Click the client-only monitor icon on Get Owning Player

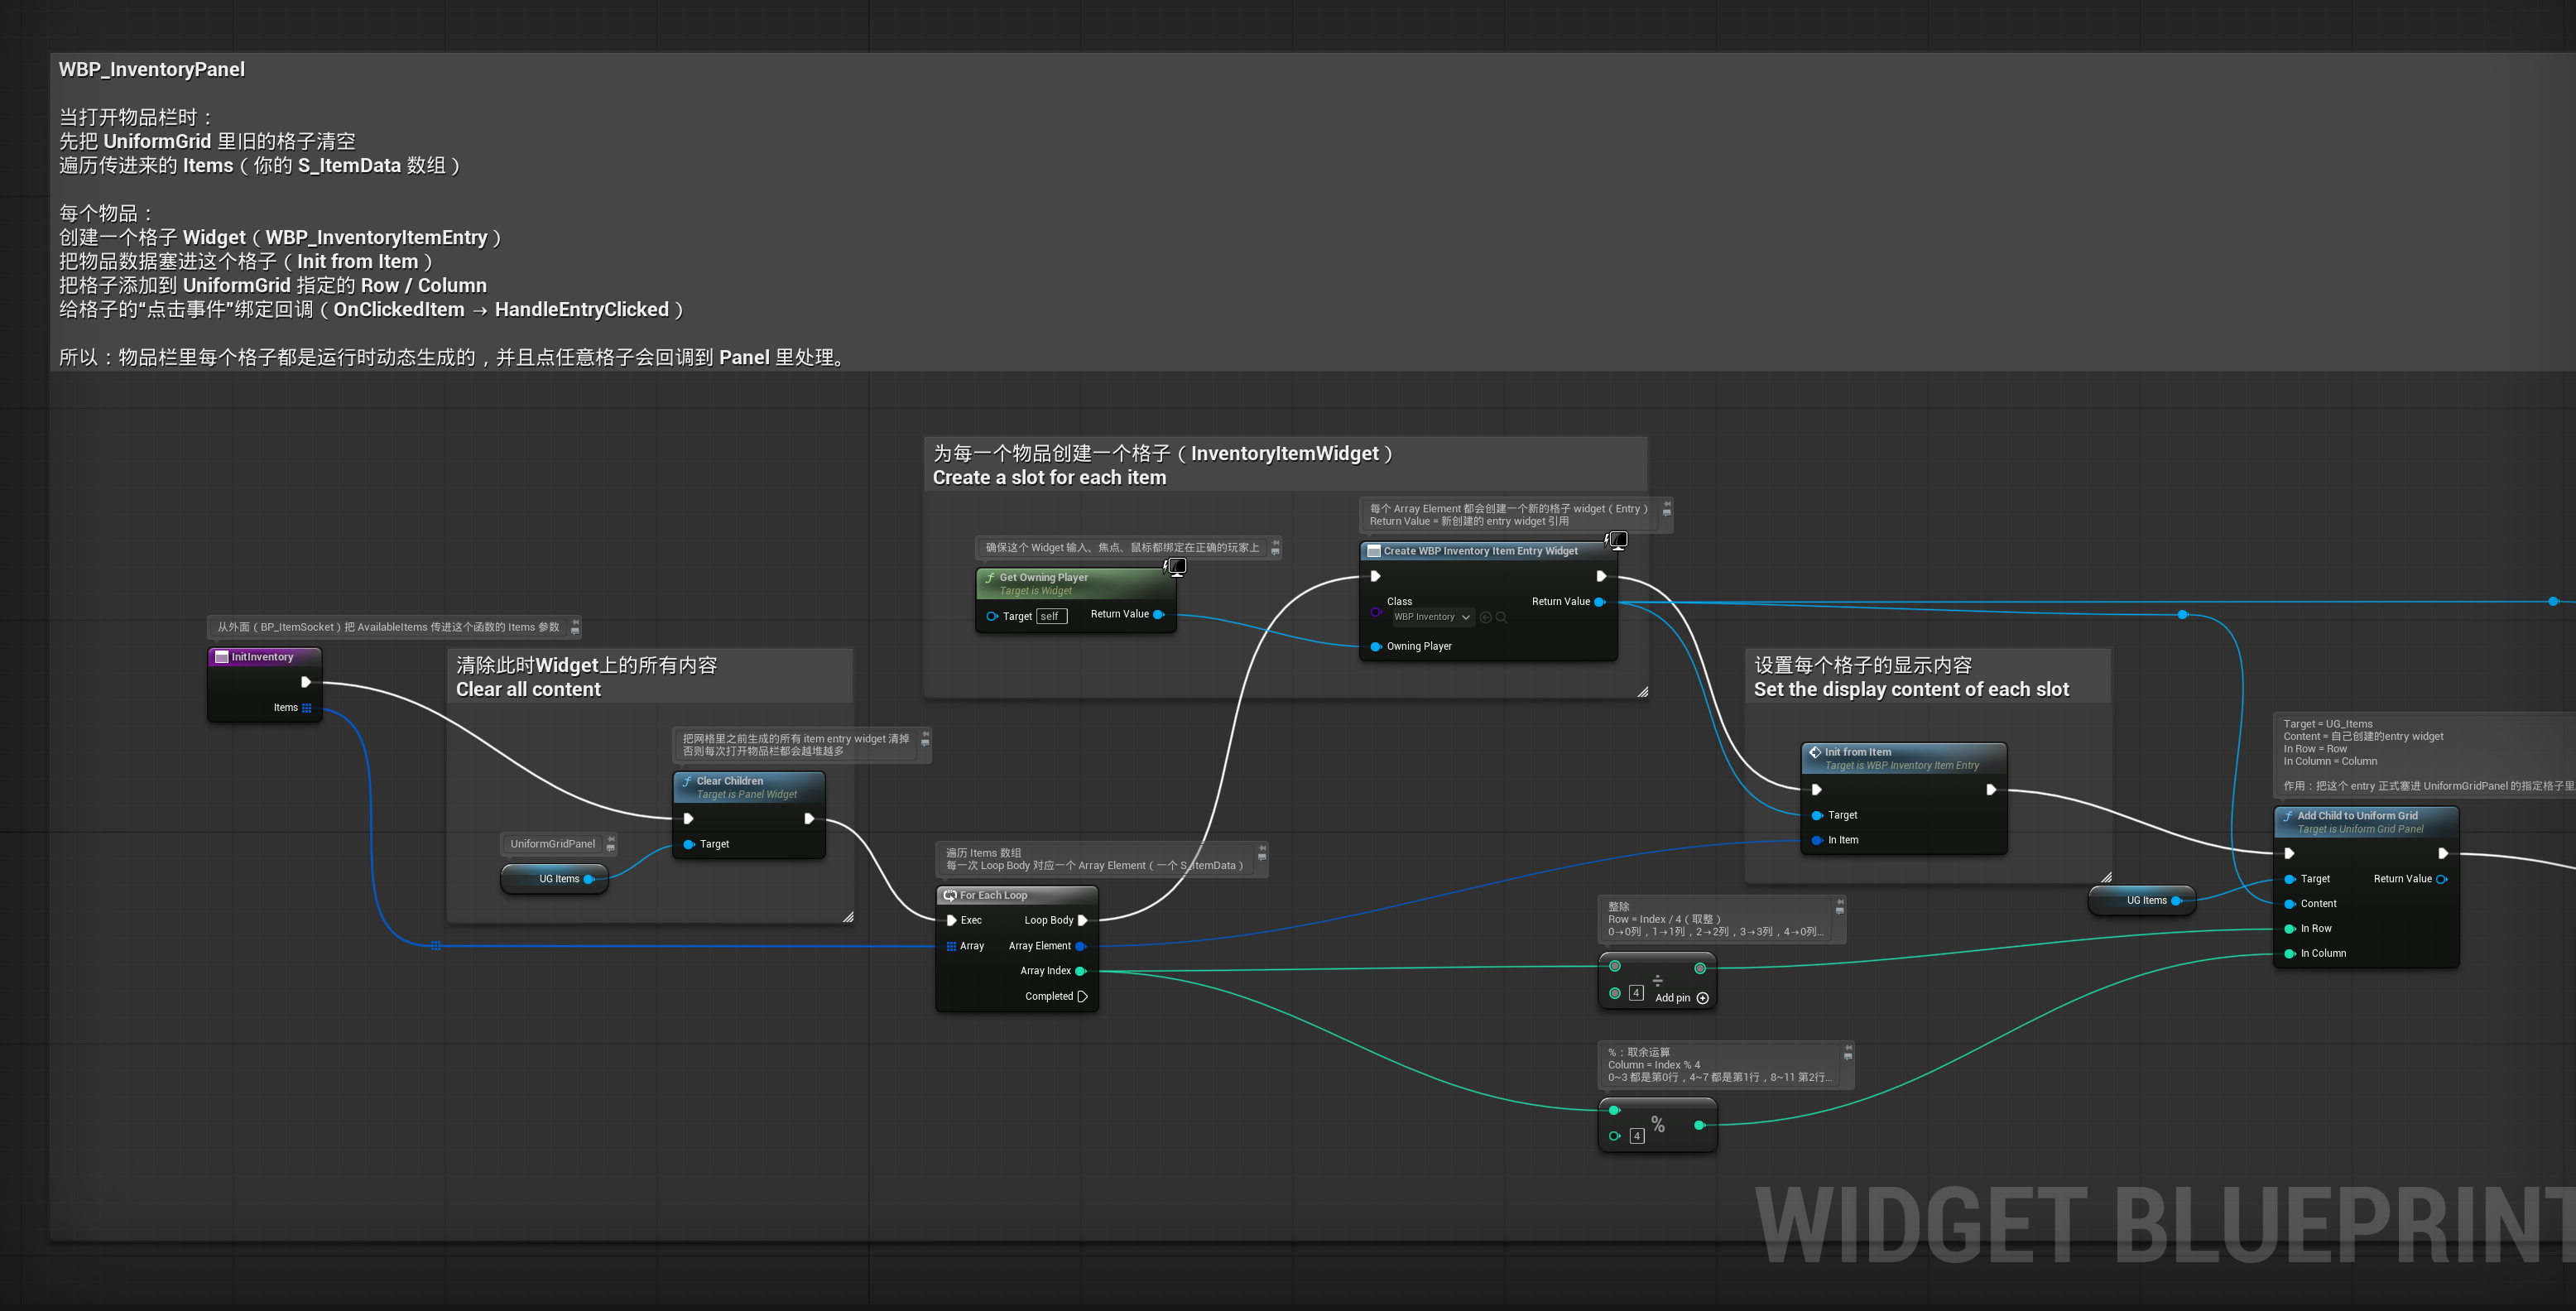point(1177,567)
